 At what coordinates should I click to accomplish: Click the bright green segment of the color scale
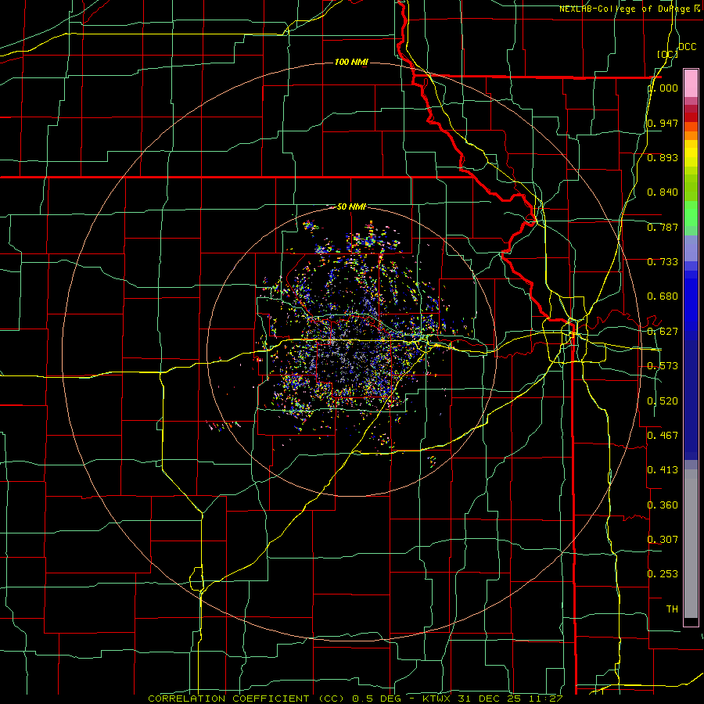pyautogui.click(x=691, y=214)
